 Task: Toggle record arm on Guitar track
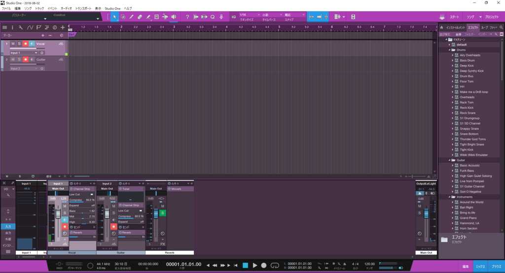pyautogui.click(x=26, y=60)
